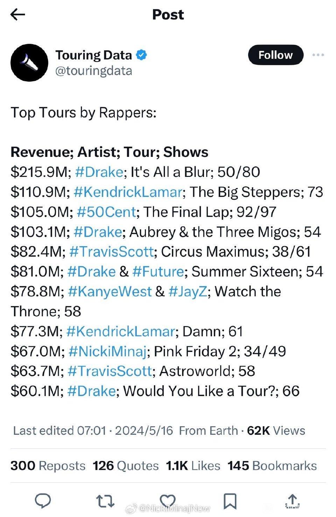Image resolution: width=336 pixels, height=517 pixels.
Task: Like the post with heart icon
Action: 168,501
